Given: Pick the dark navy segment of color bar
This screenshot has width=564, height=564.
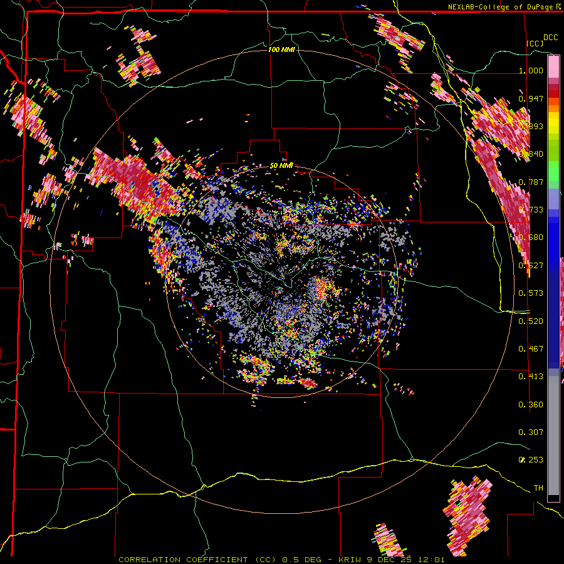Looking at the screenshot, I should click(x=553, y=320).
